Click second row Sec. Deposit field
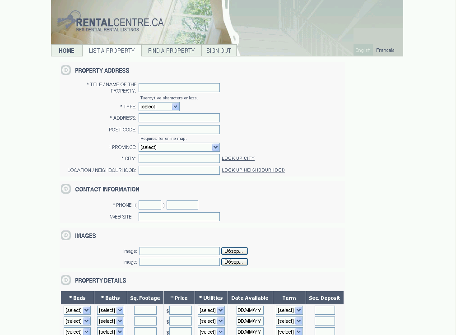Viewport: 456px width, 335px height. (325, 321)
